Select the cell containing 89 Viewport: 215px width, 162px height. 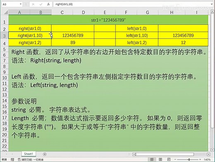73,42
